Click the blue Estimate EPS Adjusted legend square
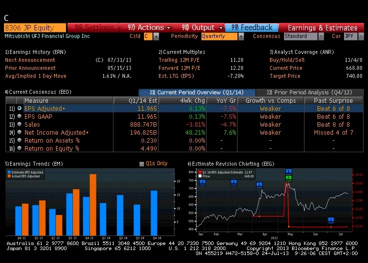Image resolution: width=368 pixels, height=263 pixels. (x=9, y=172)
